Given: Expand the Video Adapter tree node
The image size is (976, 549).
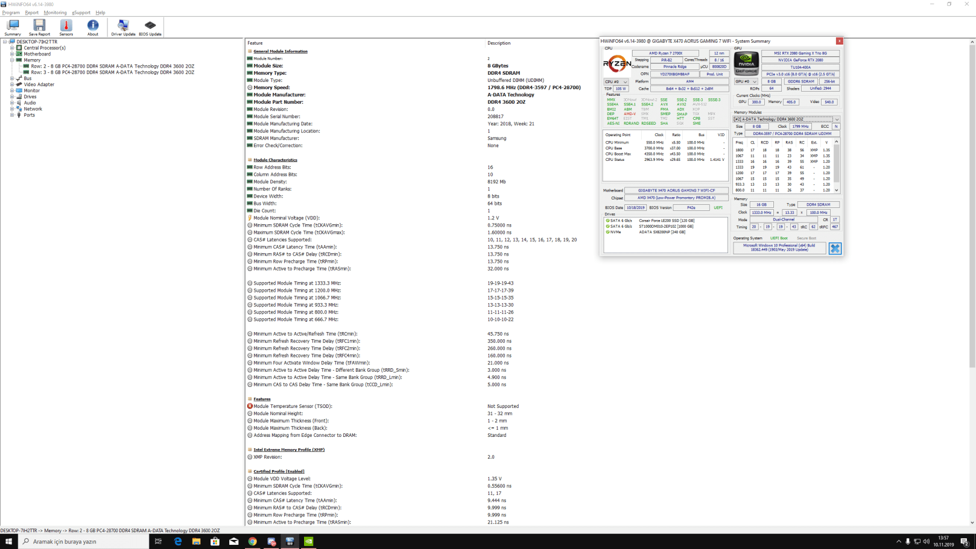Looking at the screenshot, I should tap(12, 84).
